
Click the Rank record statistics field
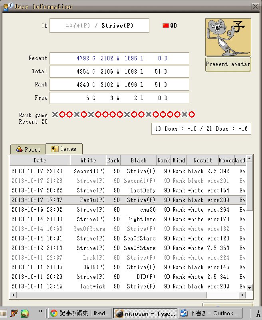pyautogui.click(x=119, y=85)
